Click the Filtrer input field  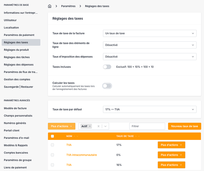[x=147, y=126]
